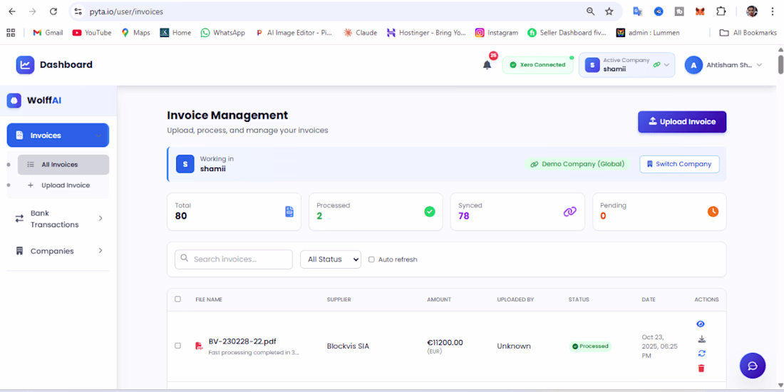Click the UPLOADED BY column header
This screenshot has height=392, width=784.
point(515,299)
